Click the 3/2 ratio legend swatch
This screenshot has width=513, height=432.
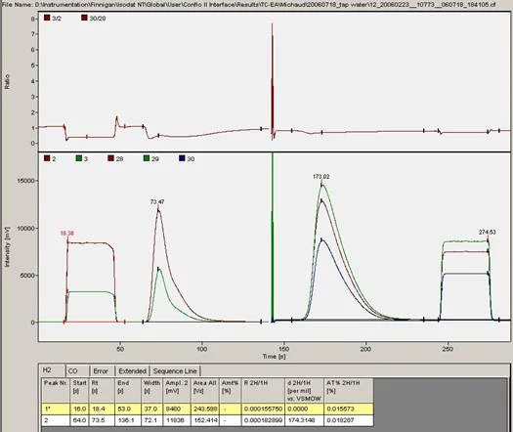(47, 18)
